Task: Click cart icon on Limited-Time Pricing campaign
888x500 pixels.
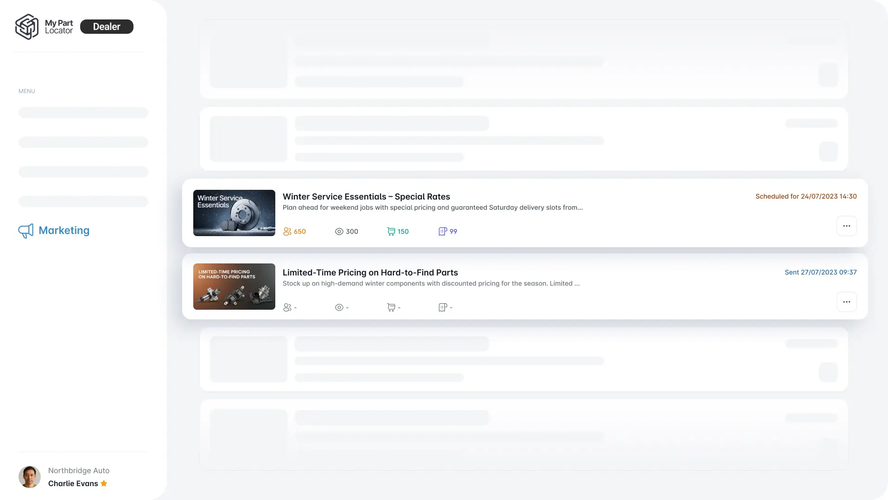Action: [x=391, y=307]
